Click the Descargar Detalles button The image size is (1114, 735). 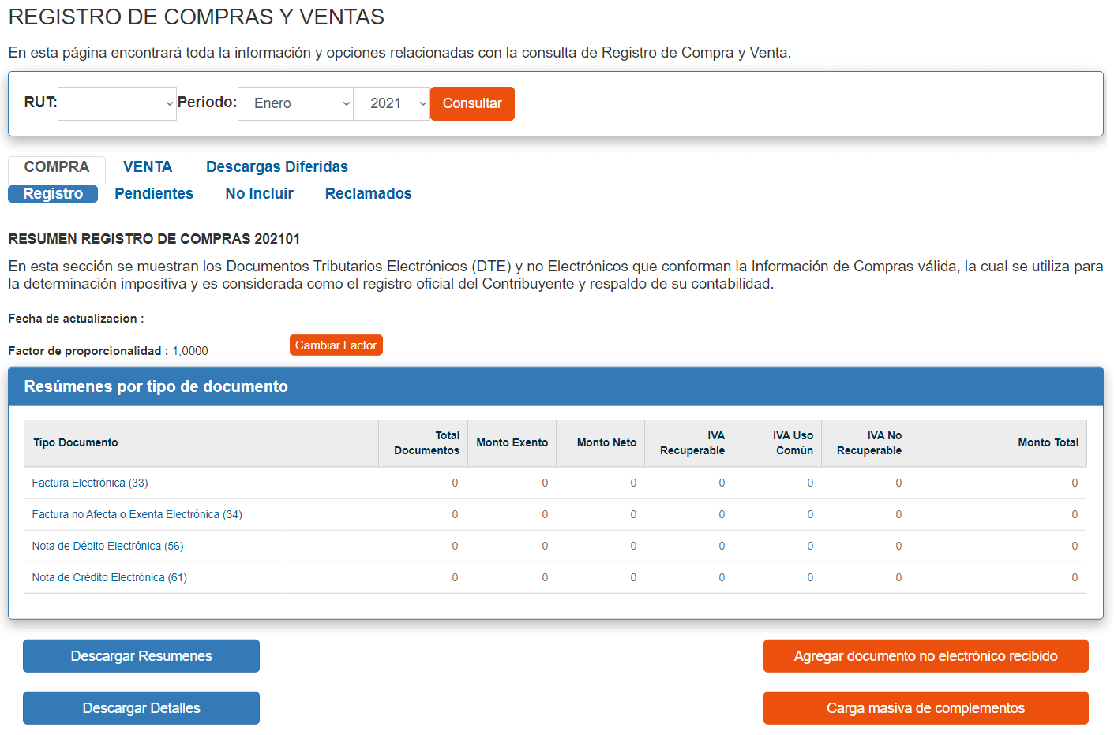(x=141, y=707)
